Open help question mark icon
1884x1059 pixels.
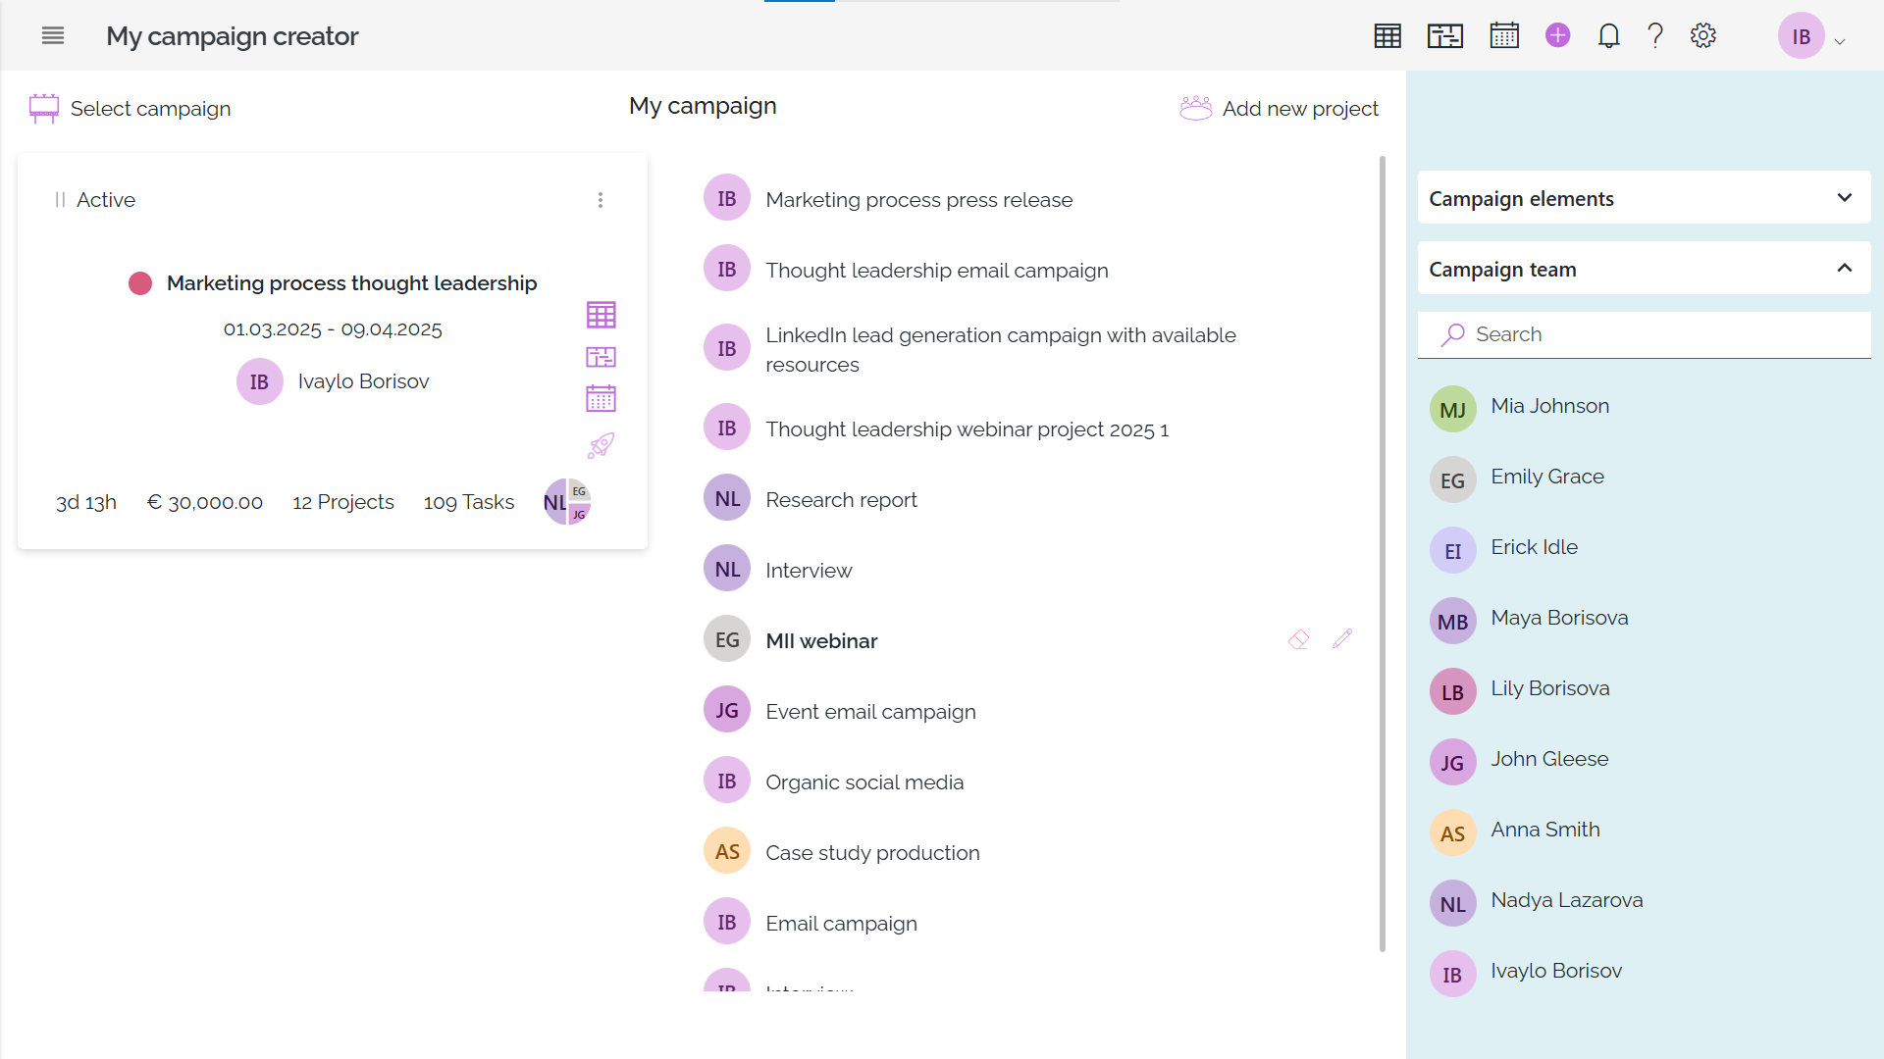1655,36
